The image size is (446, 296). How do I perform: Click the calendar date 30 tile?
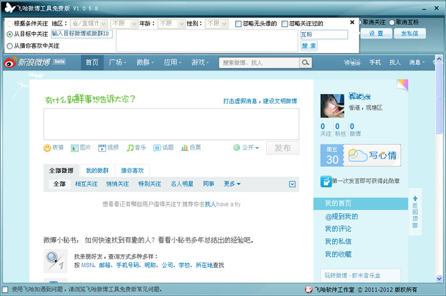point(332,155)
